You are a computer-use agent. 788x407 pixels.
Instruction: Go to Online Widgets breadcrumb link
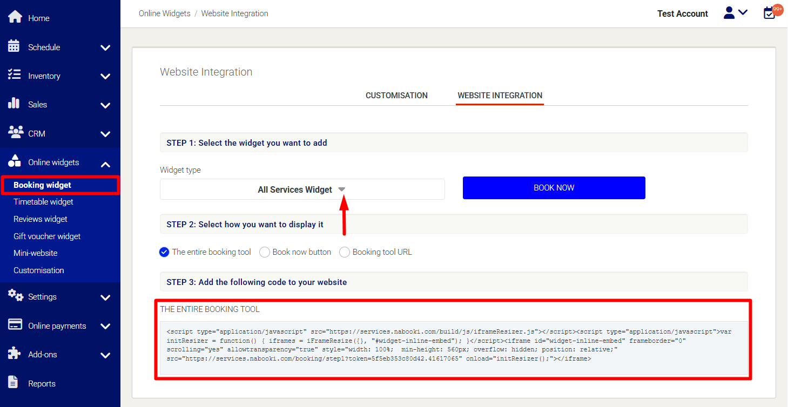(164, 13)
